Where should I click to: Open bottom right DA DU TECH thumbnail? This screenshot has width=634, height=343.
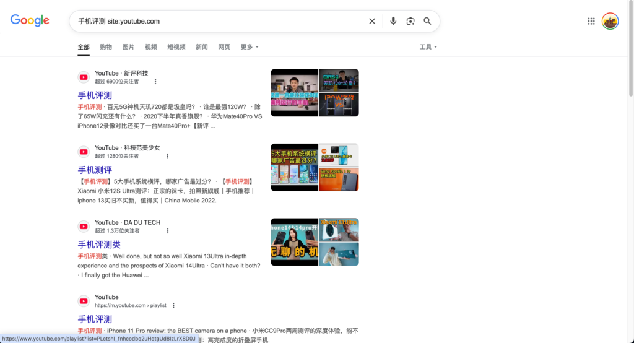[339, 254]
